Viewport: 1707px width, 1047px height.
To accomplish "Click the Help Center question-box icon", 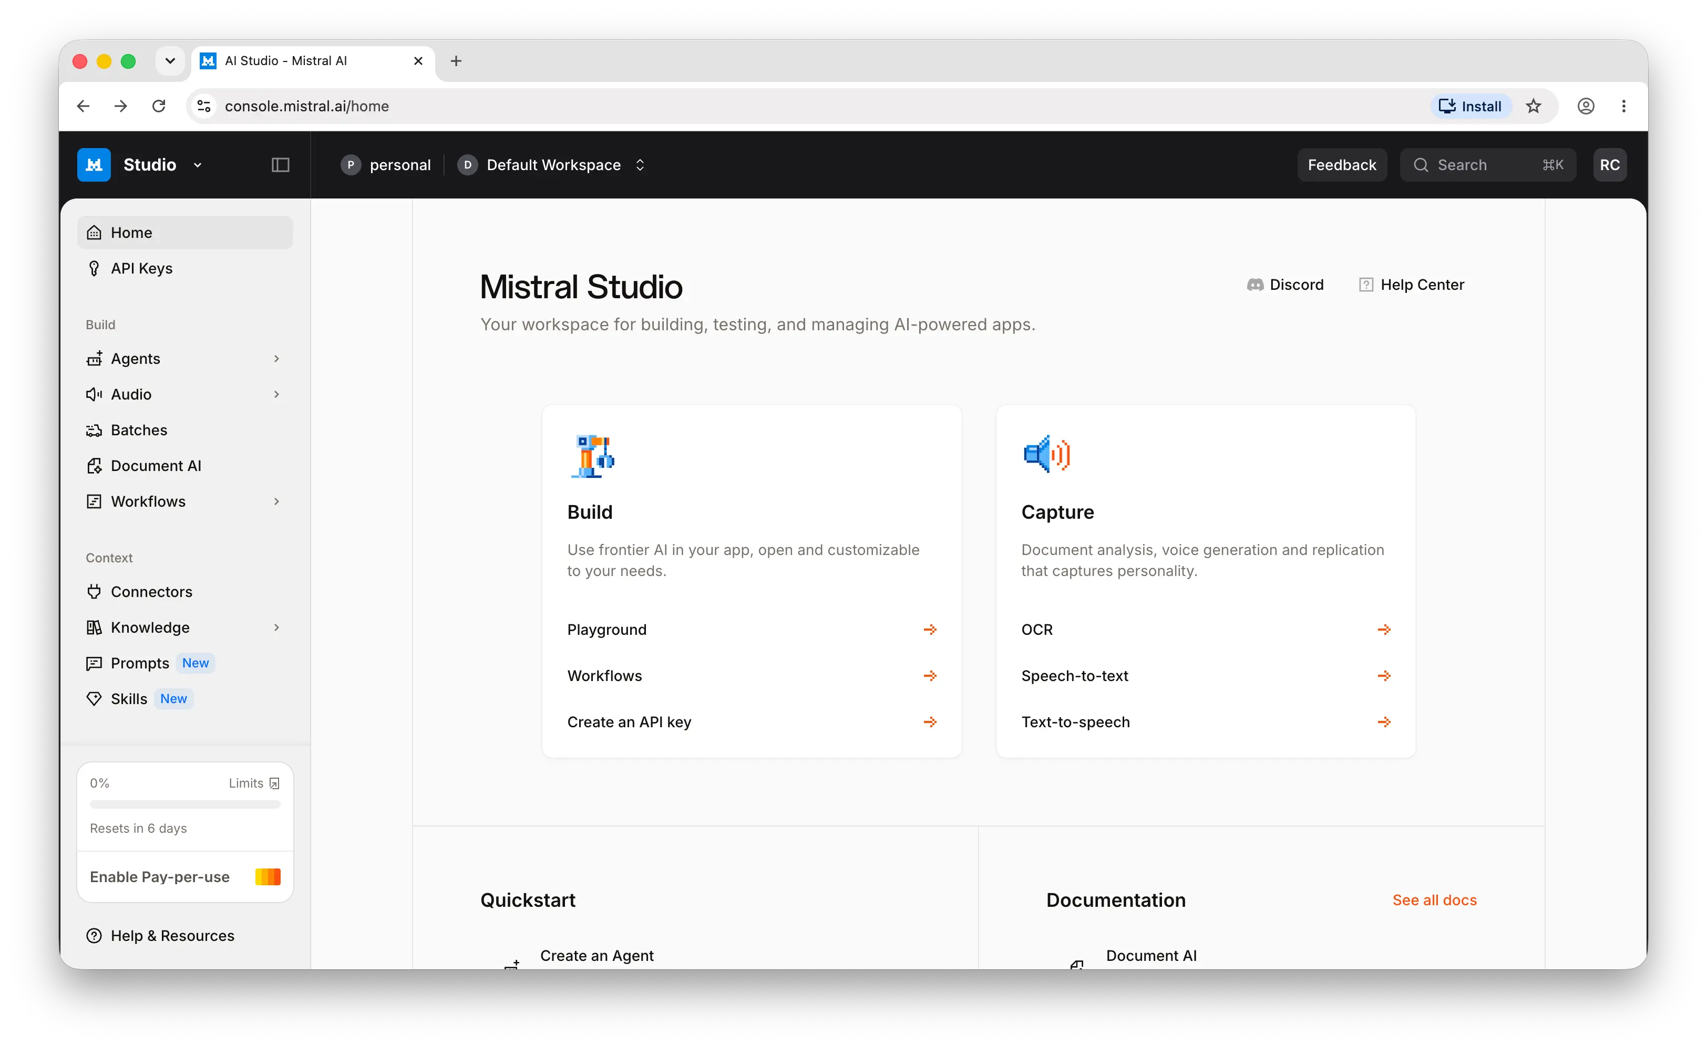I will 1366,285.
